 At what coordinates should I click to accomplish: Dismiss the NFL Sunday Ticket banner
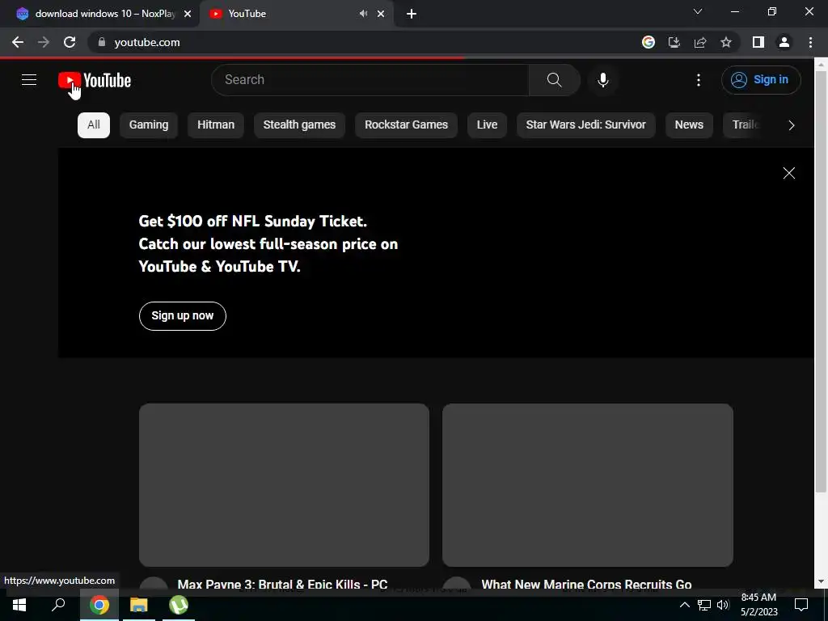[x=789, y=173]
